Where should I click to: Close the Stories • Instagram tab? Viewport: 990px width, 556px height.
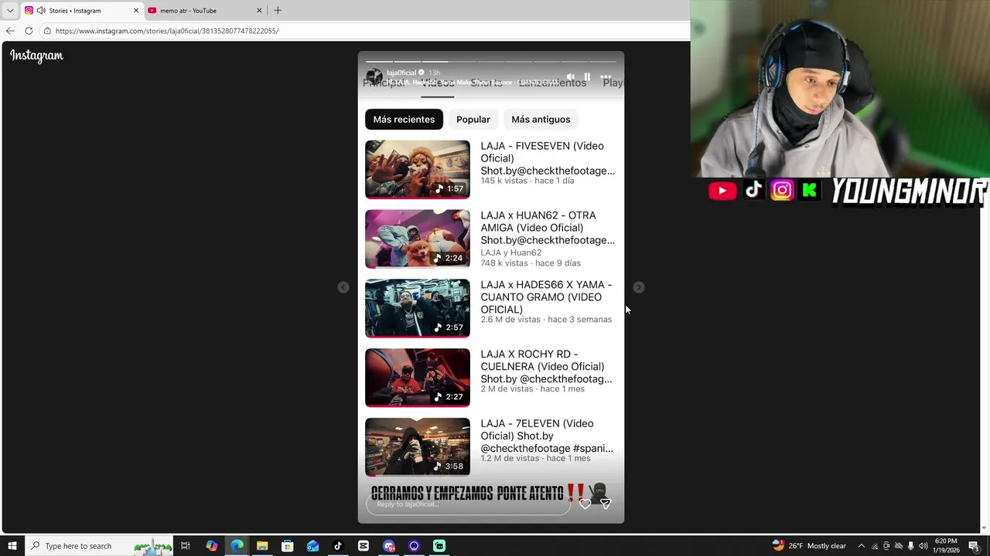136,11
